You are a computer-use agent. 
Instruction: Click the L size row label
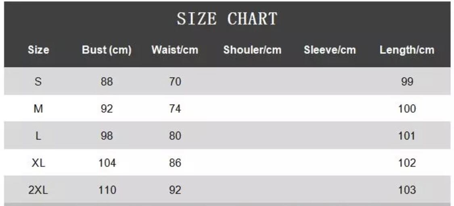click(38, 136)
